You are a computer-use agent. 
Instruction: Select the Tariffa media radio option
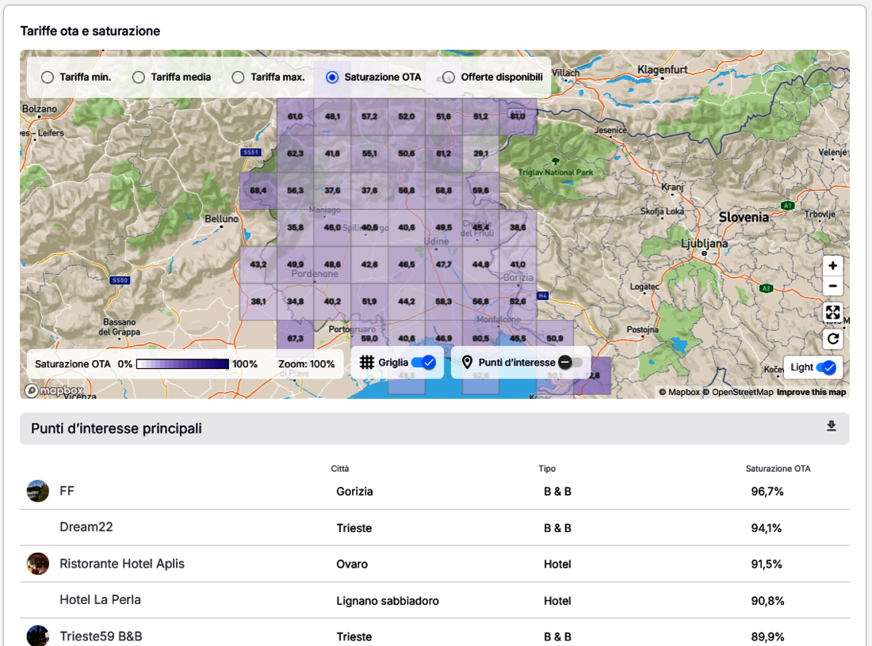(139, 78)
